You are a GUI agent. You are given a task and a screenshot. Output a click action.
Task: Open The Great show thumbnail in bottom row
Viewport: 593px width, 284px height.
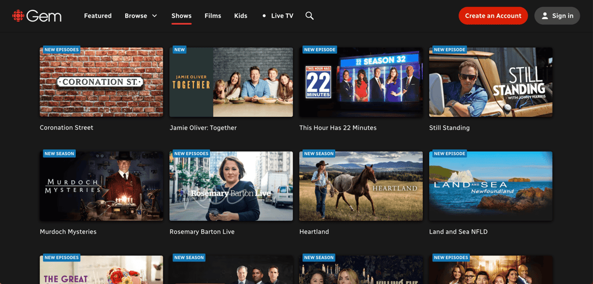101,270
